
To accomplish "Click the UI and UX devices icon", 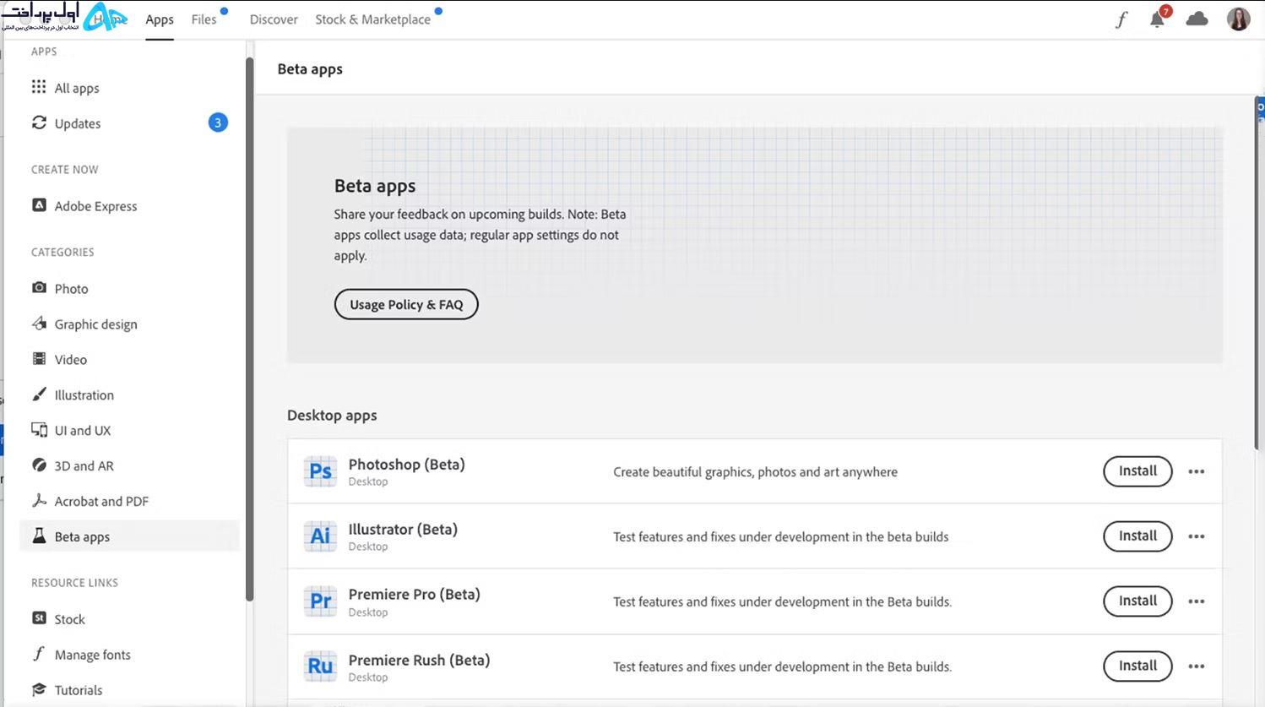I will click(39, 430).
